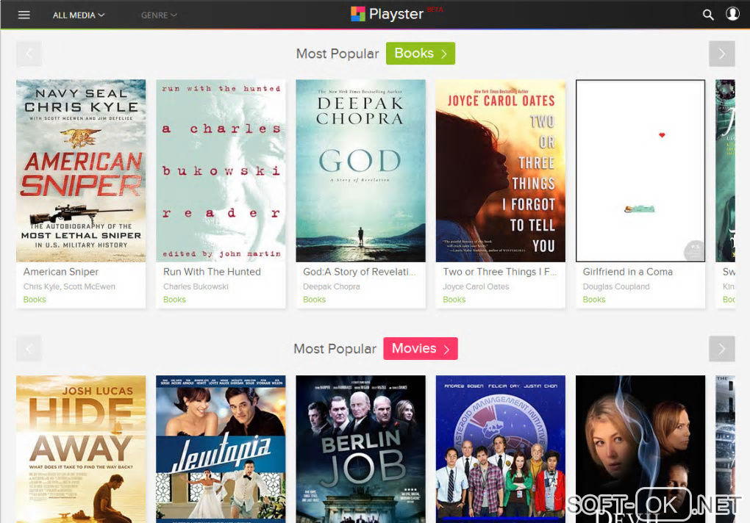Click Two or Three Things I F... title
The width and height of the screenshot is (750, 523).
[500, 272]
